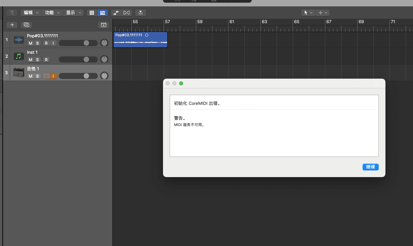Select the blue Pop#03.1111111 audio region

[140, 40]
